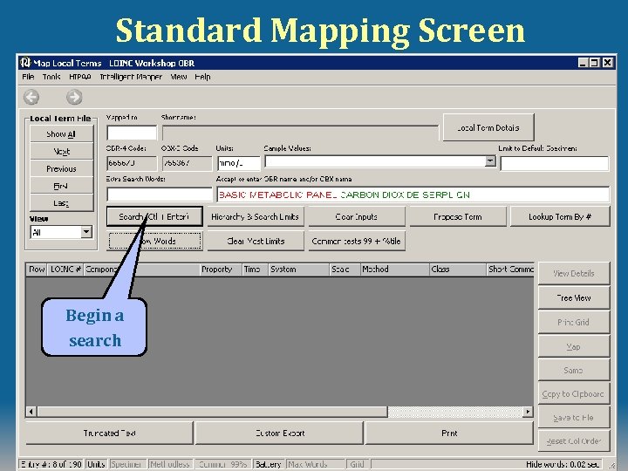Viewport: 628px width, 471px height.
Task: Click the Truncated Text button
Action: point(110,433)
